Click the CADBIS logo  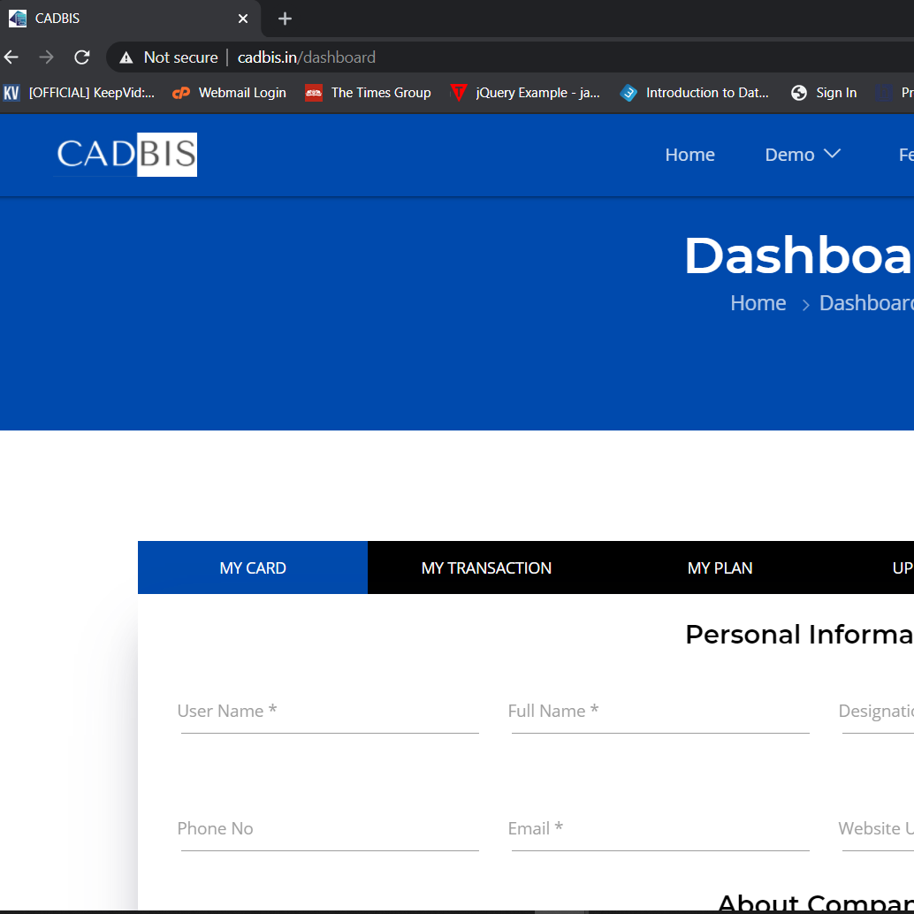point(126,155)
